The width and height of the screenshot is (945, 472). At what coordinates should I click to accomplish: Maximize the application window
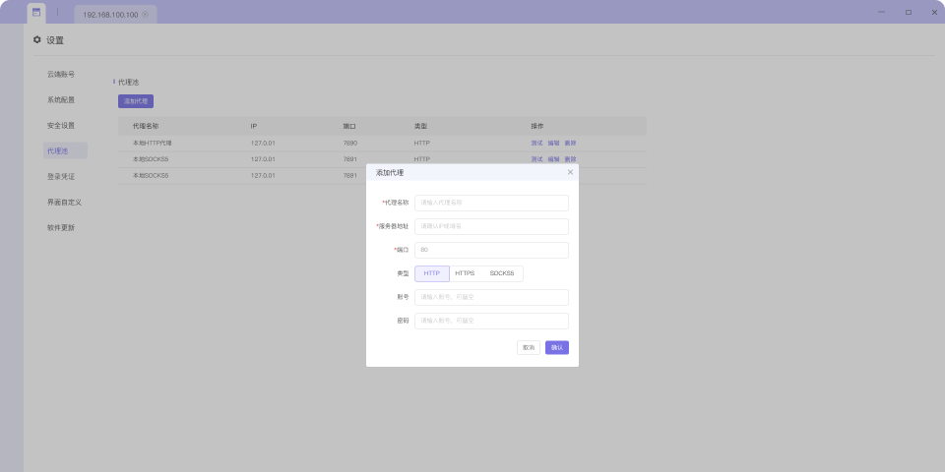[908, 12]
